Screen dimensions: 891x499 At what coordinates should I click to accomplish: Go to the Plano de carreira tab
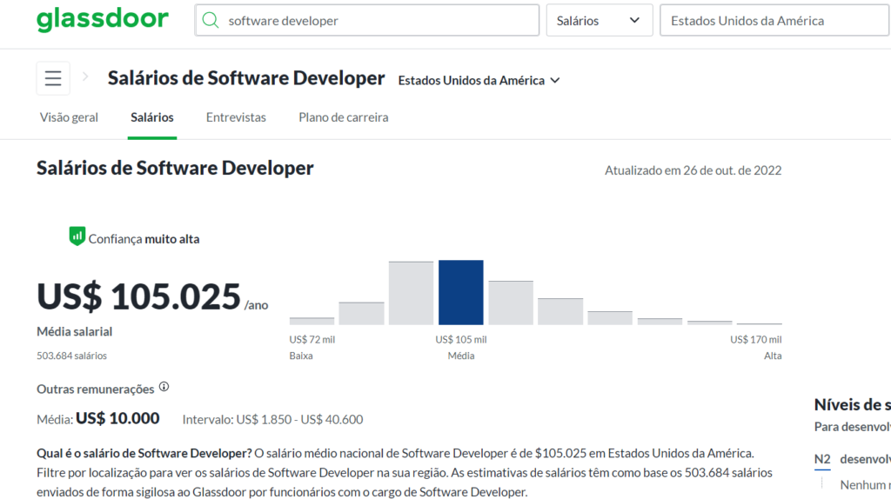coord(344,117)
